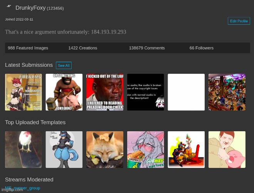Open the sleeping fox template

(105, 149)
